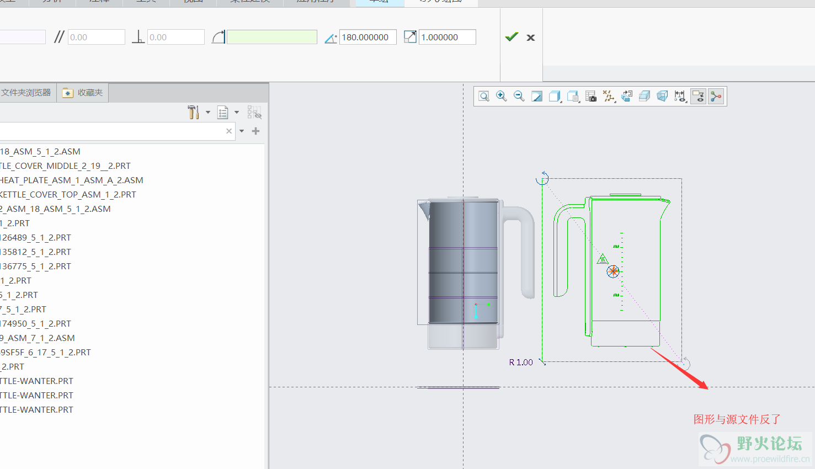Screen dimensions: 815x469
Task: Open the sketcher dimension display filter dropdown
Action: pos(680,97)
